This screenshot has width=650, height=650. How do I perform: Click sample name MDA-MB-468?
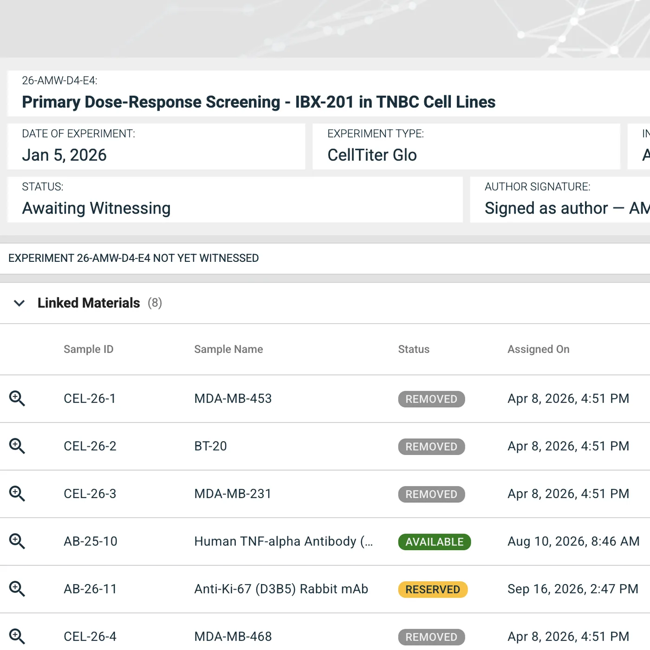(x=233, y=636)
